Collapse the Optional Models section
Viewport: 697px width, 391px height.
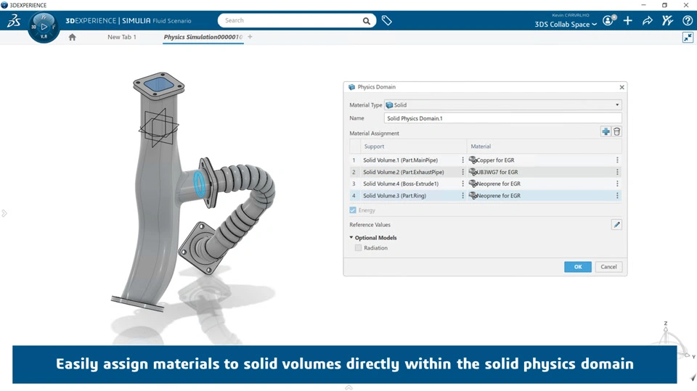[351, 238]
